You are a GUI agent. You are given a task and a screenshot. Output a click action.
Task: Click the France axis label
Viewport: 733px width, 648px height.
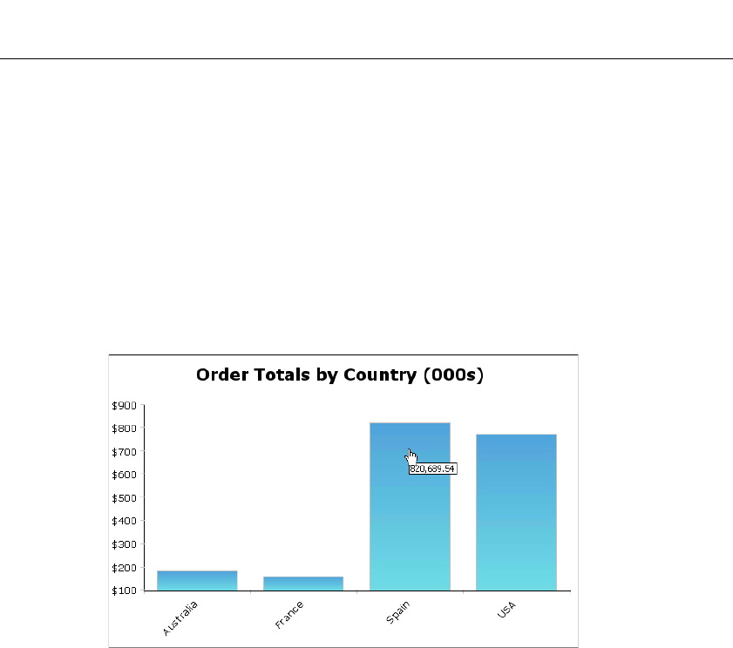tap(288, 615)
